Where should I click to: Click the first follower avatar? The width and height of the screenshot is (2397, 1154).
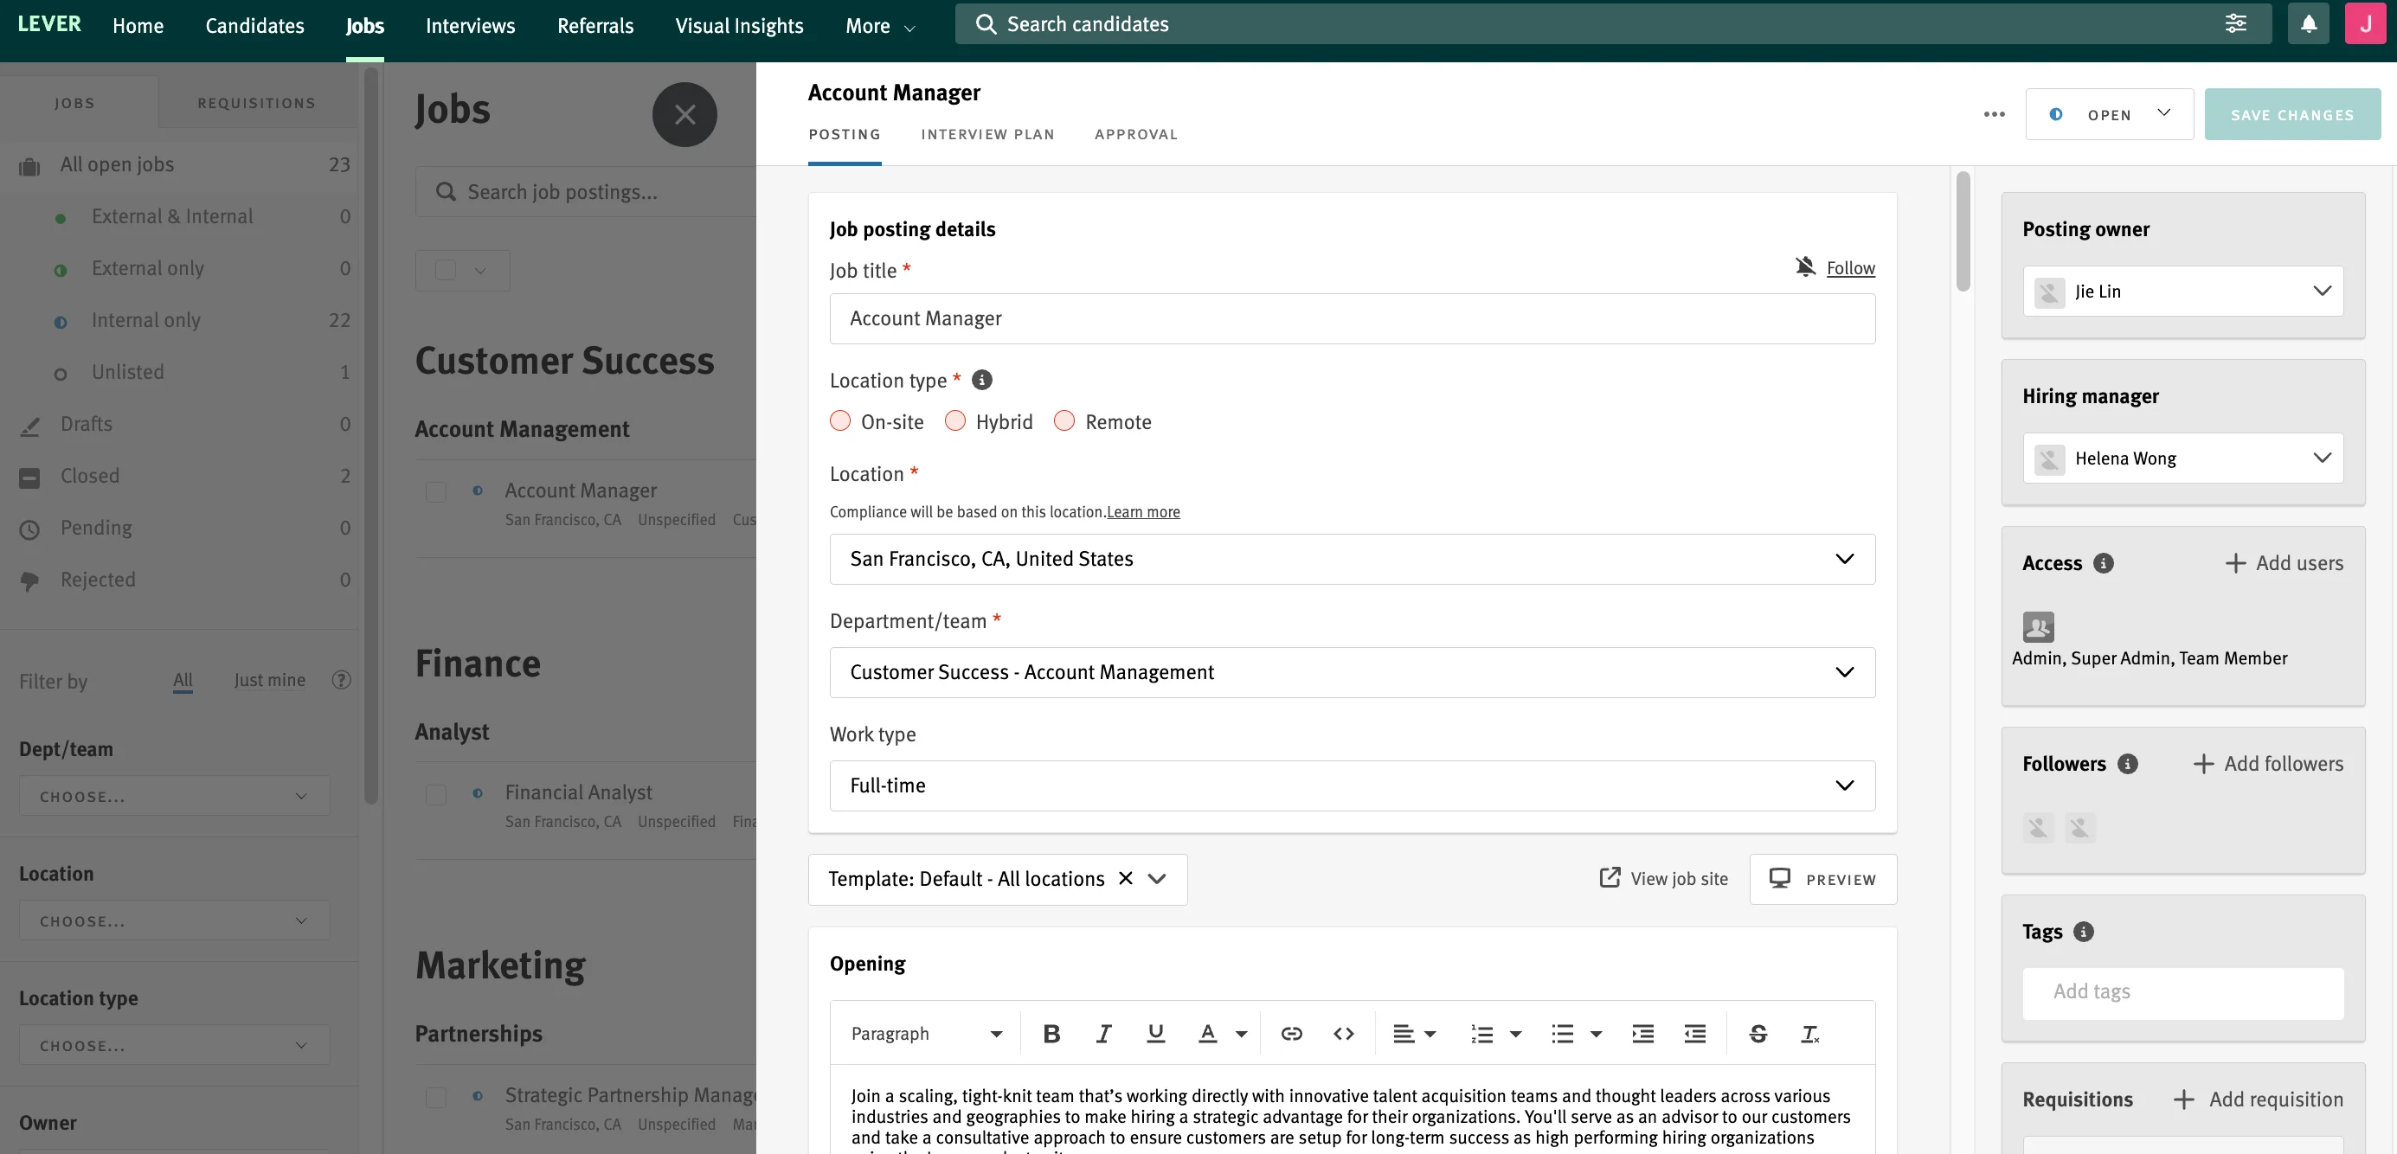click(x=2039, y=828)
